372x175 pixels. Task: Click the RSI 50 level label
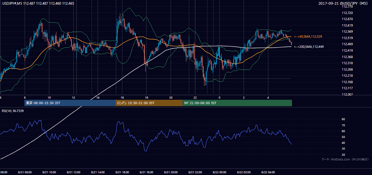[343, 137]
